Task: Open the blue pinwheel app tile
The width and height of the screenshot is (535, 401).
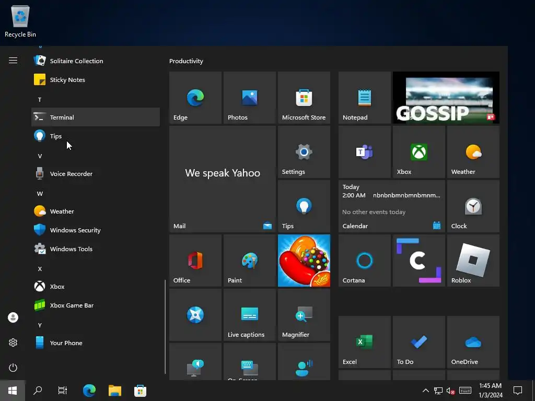Action: click(x=195, y=315)
